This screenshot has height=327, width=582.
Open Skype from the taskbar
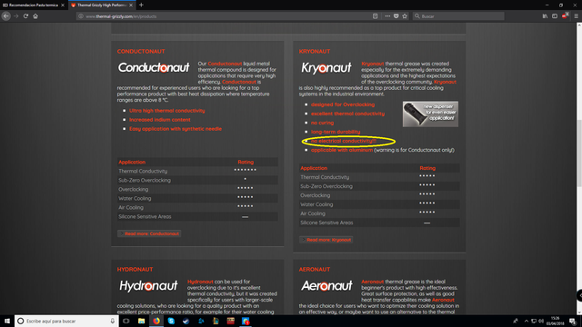[x=171, y=321]
